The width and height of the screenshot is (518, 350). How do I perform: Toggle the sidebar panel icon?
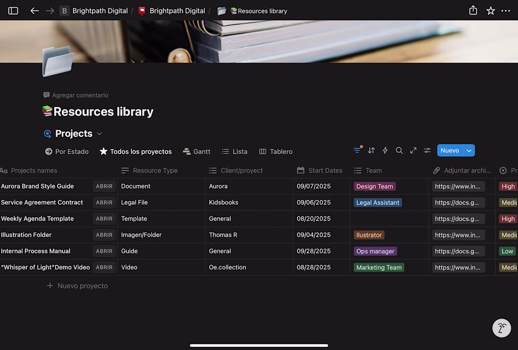pyautogui.click(x=13, y=11)
